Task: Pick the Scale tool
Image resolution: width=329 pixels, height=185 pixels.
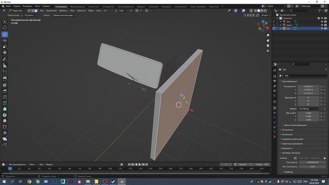Action: click(x=5, y=47)
